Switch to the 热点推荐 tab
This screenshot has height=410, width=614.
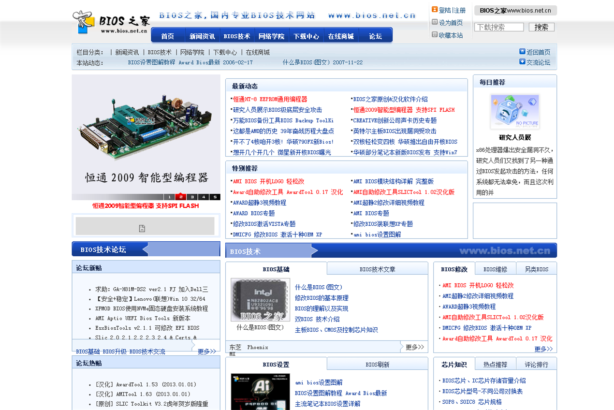(495, 365)
